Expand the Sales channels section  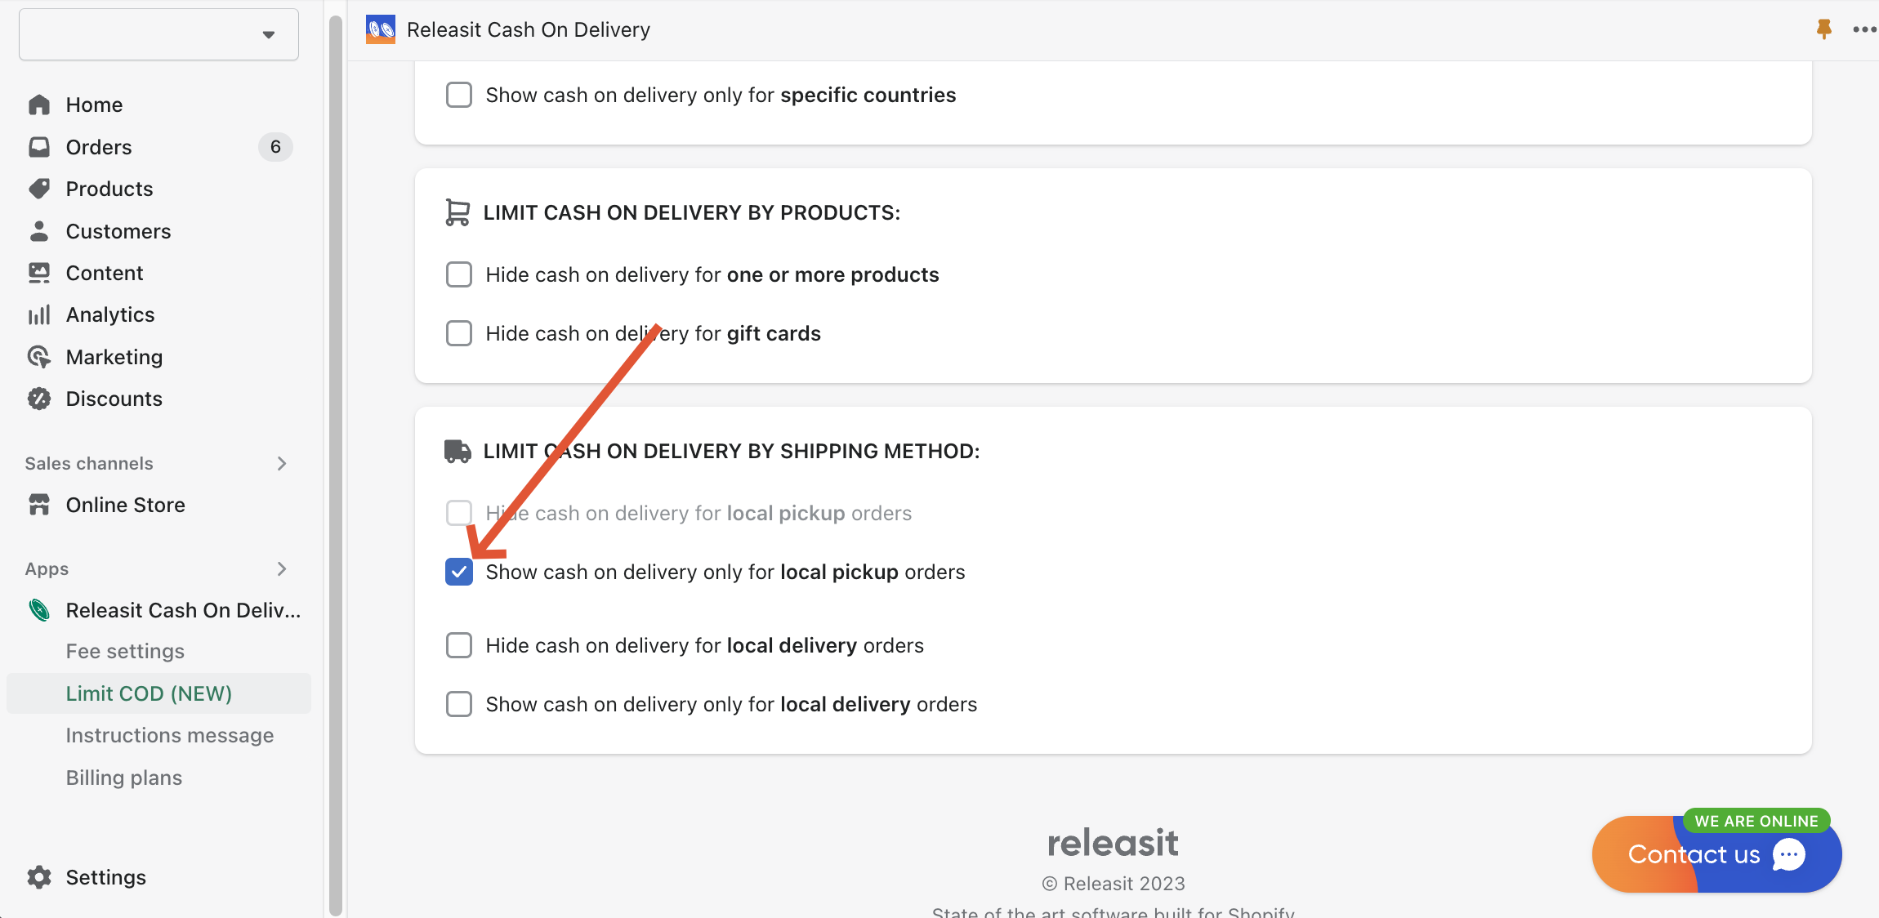coord(282,463)
